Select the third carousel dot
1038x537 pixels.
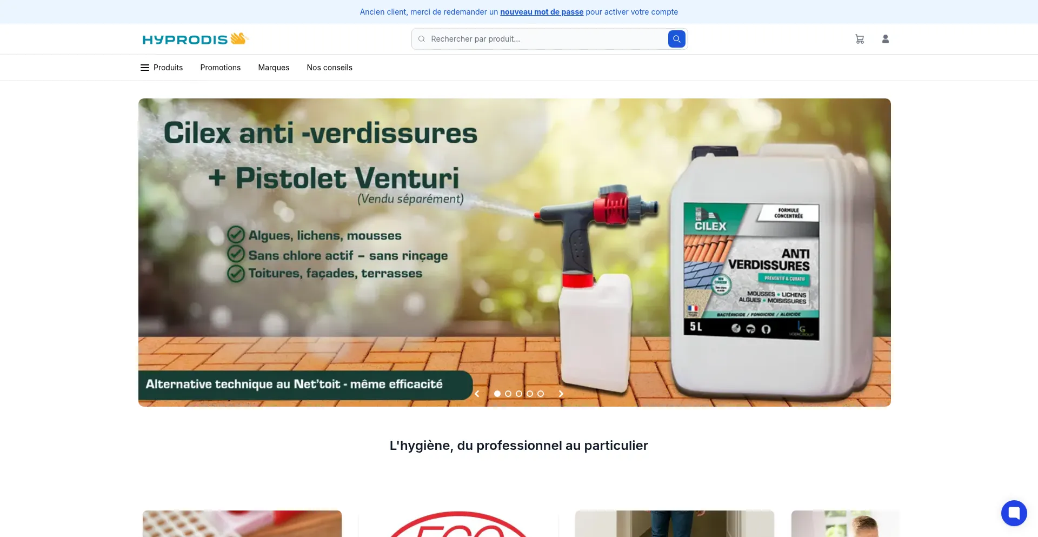click(x=519, y=394)
